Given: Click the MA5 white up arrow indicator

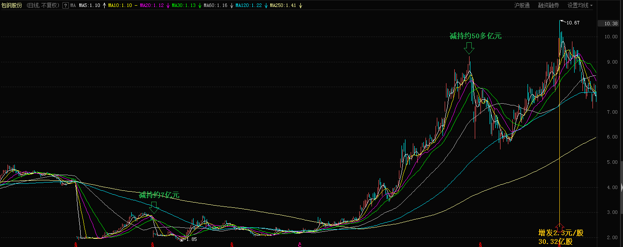Looking at the screenshot, I should [104, 6].
